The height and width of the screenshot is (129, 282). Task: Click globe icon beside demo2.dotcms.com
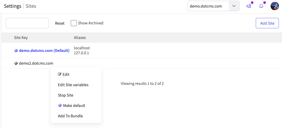click(16, 63)
